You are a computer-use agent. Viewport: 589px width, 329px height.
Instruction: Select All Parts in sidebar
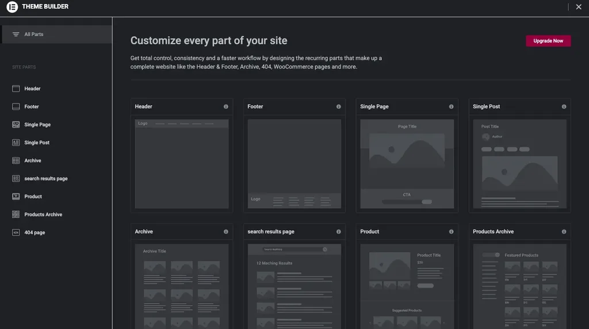[x=56, y=34]
